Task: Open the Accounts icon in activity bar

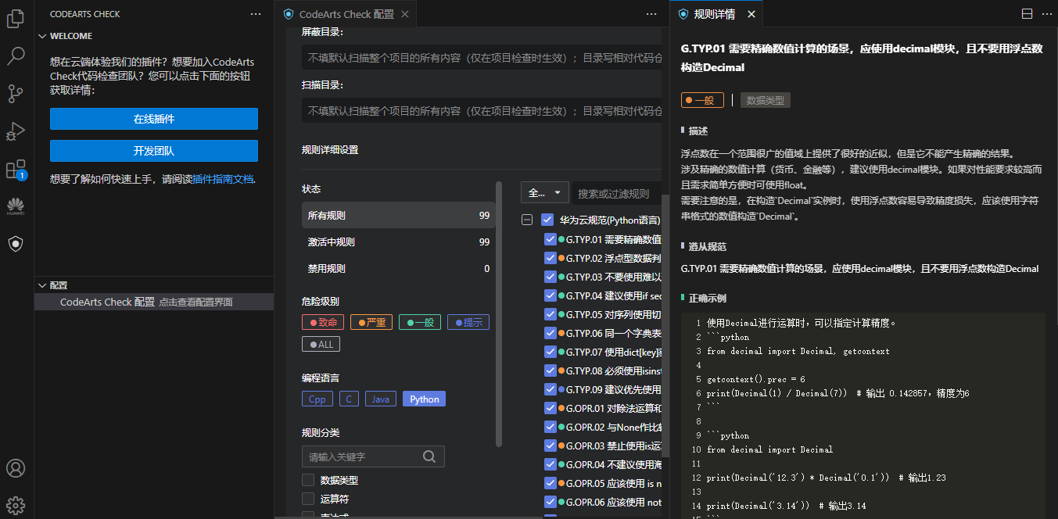Action: [16, 468]
